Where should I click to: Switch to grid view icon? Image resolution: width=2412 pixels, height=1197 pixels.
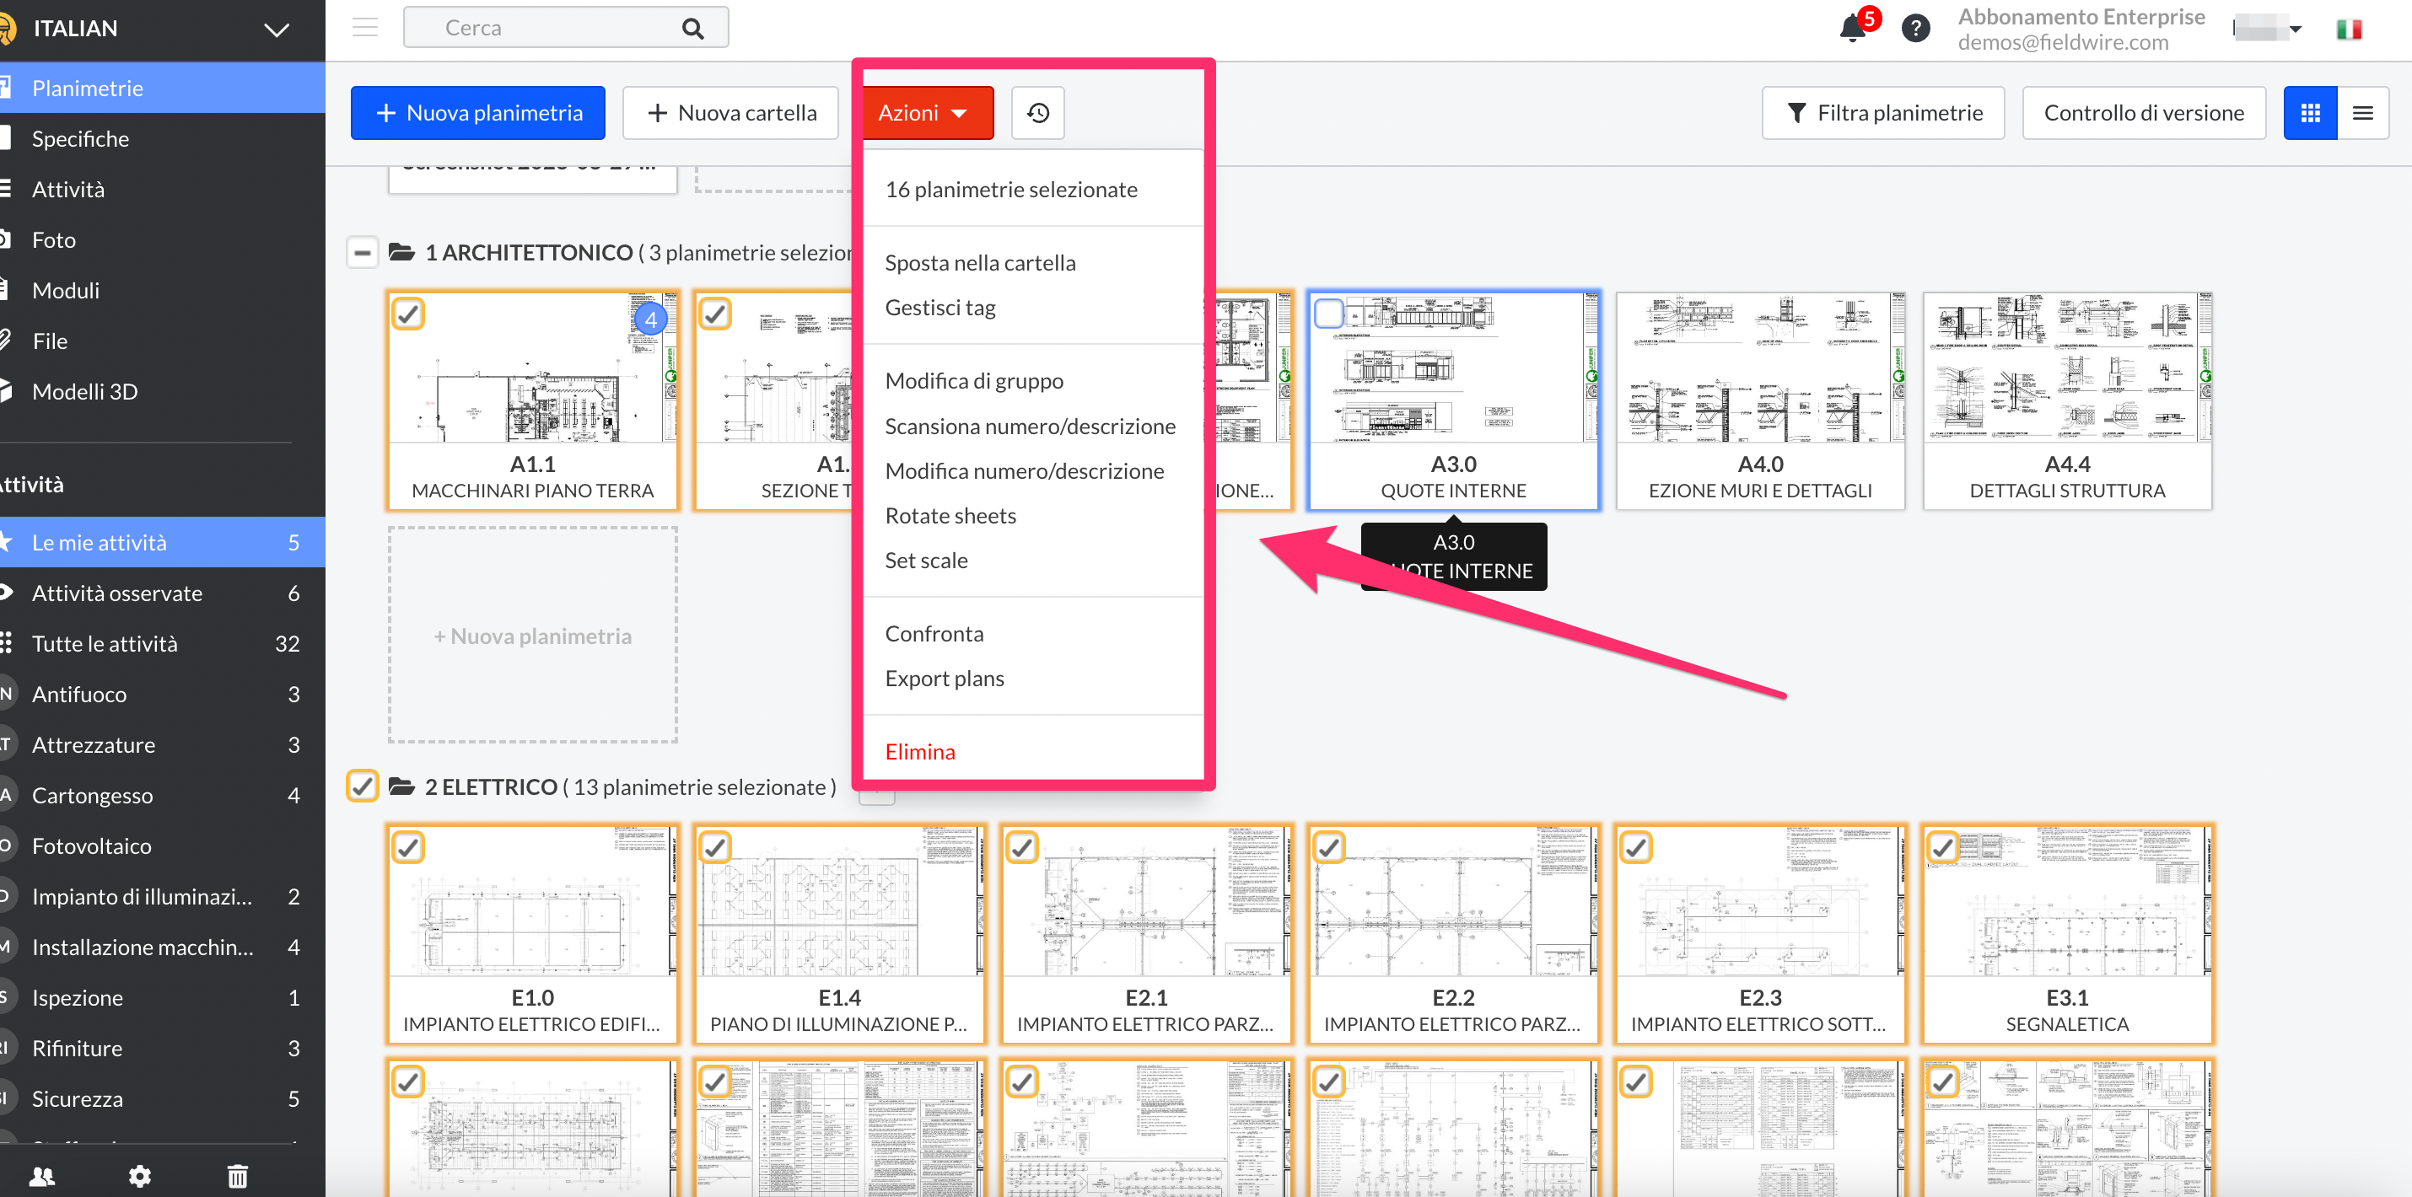[2310, 113]
